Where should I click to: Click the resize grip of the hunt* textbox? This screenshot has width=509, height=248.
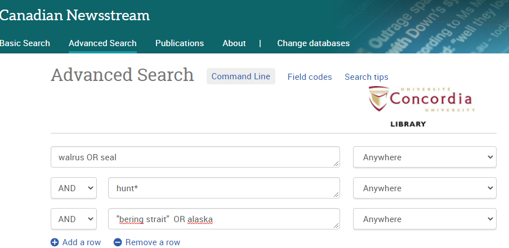tap(336, 195)
